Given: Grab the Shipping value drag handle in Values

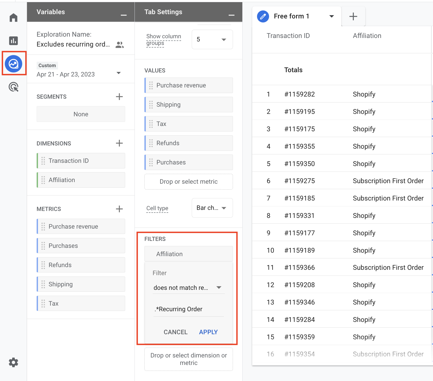Looking at the screenshot, I should coord(151,105).
